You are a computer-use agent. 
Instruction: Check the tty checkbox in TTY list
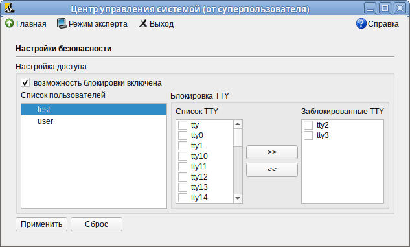183,125
